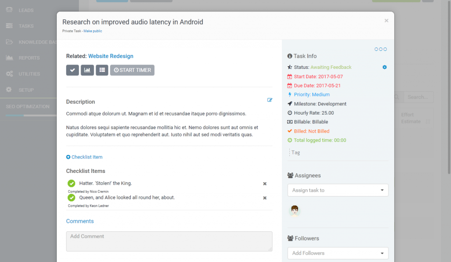The height and width of the screenshot is (262, 451).
Task: Select the Reports chart icon in sidebar
Action: pos(10,57)
